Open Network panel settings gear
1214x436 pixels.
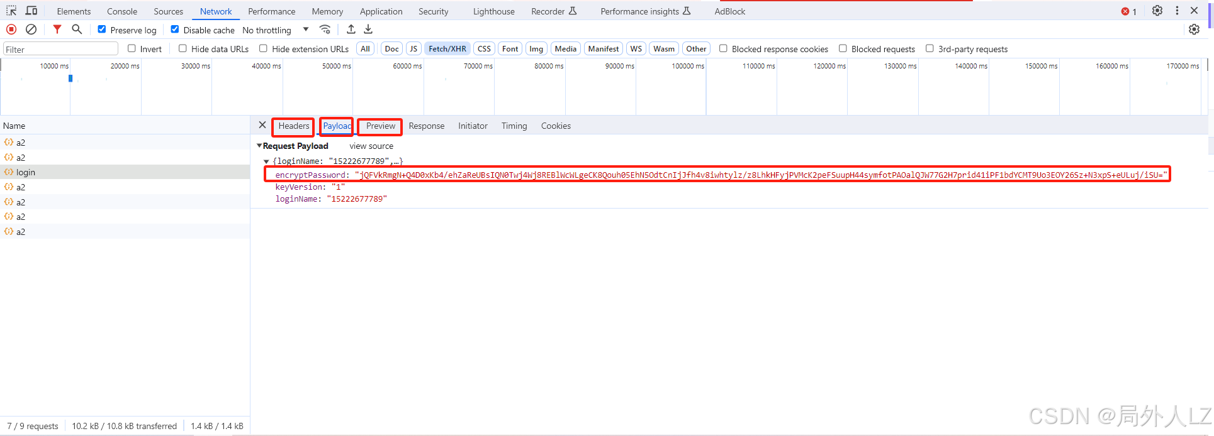tap(1194, 30)
